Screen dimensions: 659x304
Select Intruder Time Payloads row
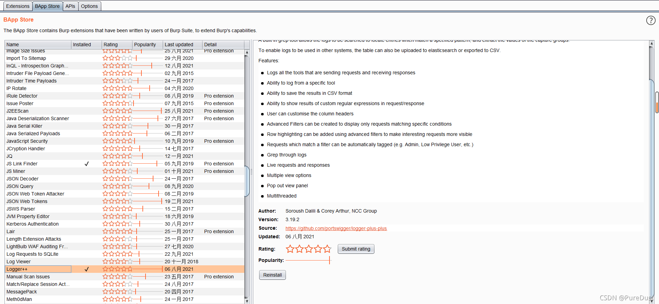(125, 81)
